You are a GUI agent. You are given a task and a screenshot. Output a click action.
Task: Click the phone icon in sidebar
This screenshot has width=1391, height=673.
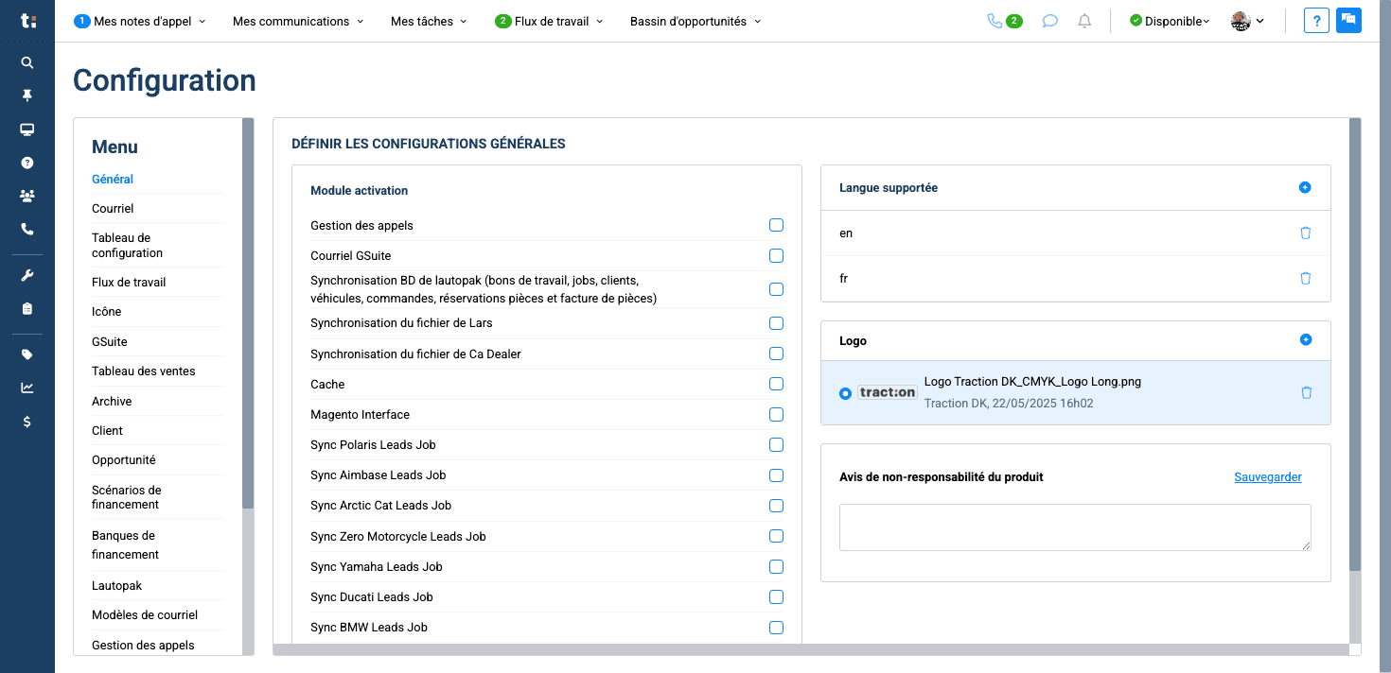tap(27, 229)
